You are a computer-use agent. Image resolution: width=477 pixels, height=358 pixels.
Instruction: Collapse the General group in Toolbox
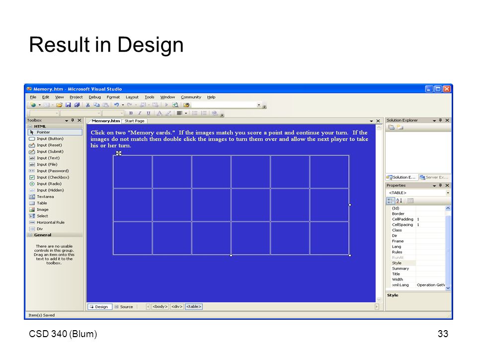(30, 235)
